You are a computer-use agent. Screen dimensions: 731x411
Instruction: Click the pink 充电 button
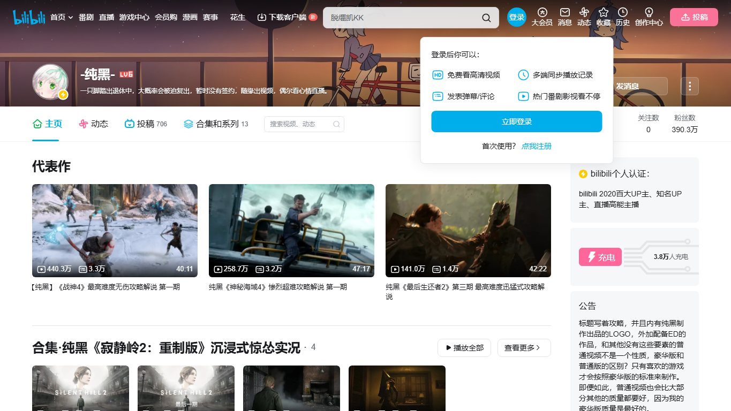tap(600, 257)
